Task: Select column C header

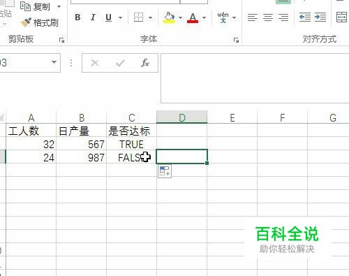Action: click(x=132, y=117)
